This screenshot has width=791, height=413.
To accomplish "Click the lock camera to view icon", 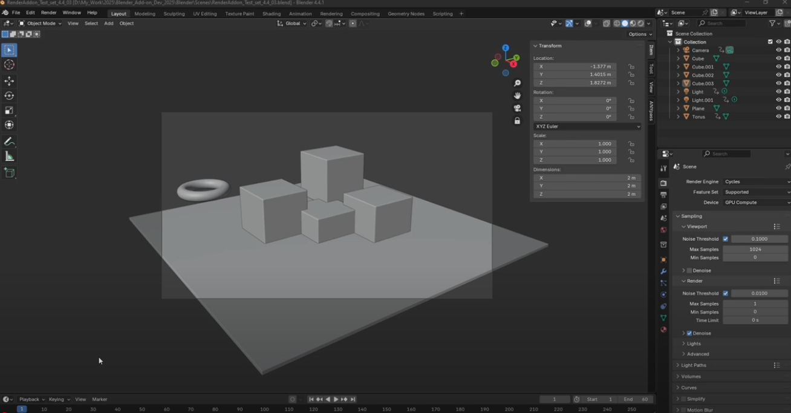I will pyautogui.click(x=517, y=121).
